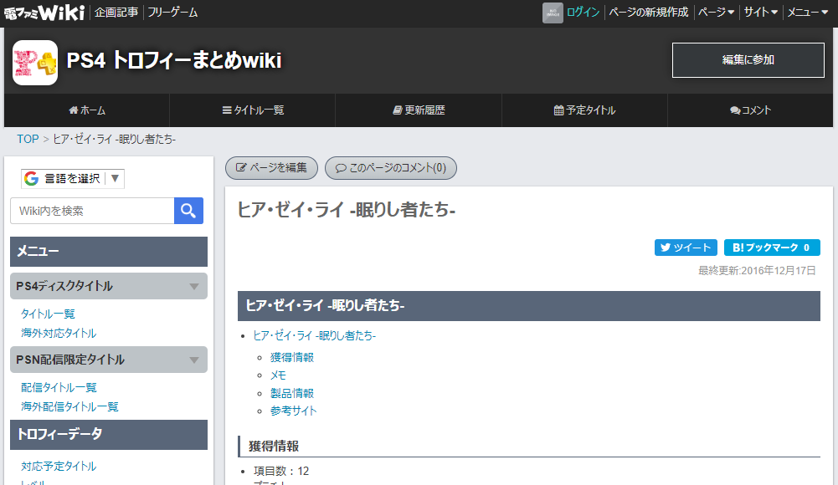The image size is (838, 485).
Task: Open the サイト dropdown in top bar
Action: 760,13
